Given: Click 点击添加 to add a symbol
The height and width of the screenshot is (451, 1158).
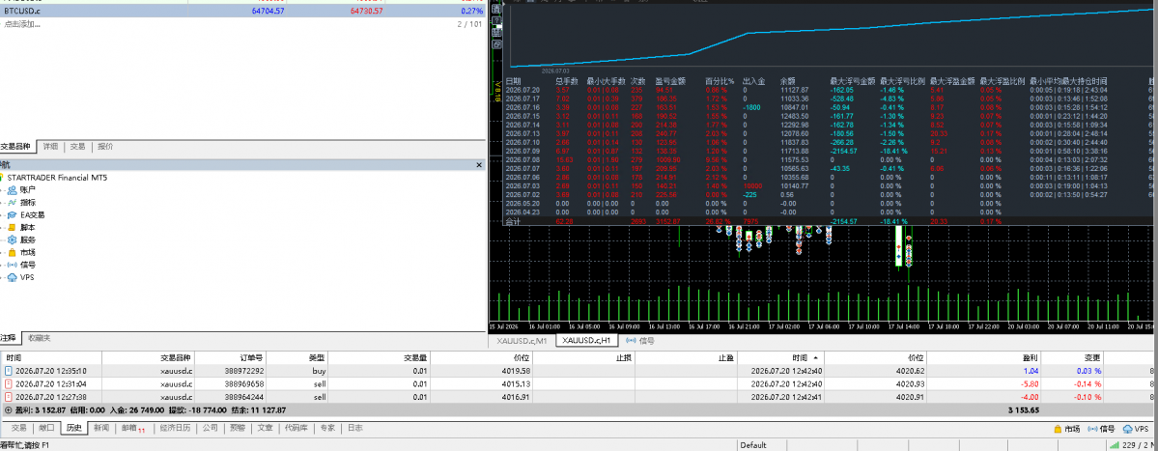Looking at the screenshot, I should tap(21, 24).
